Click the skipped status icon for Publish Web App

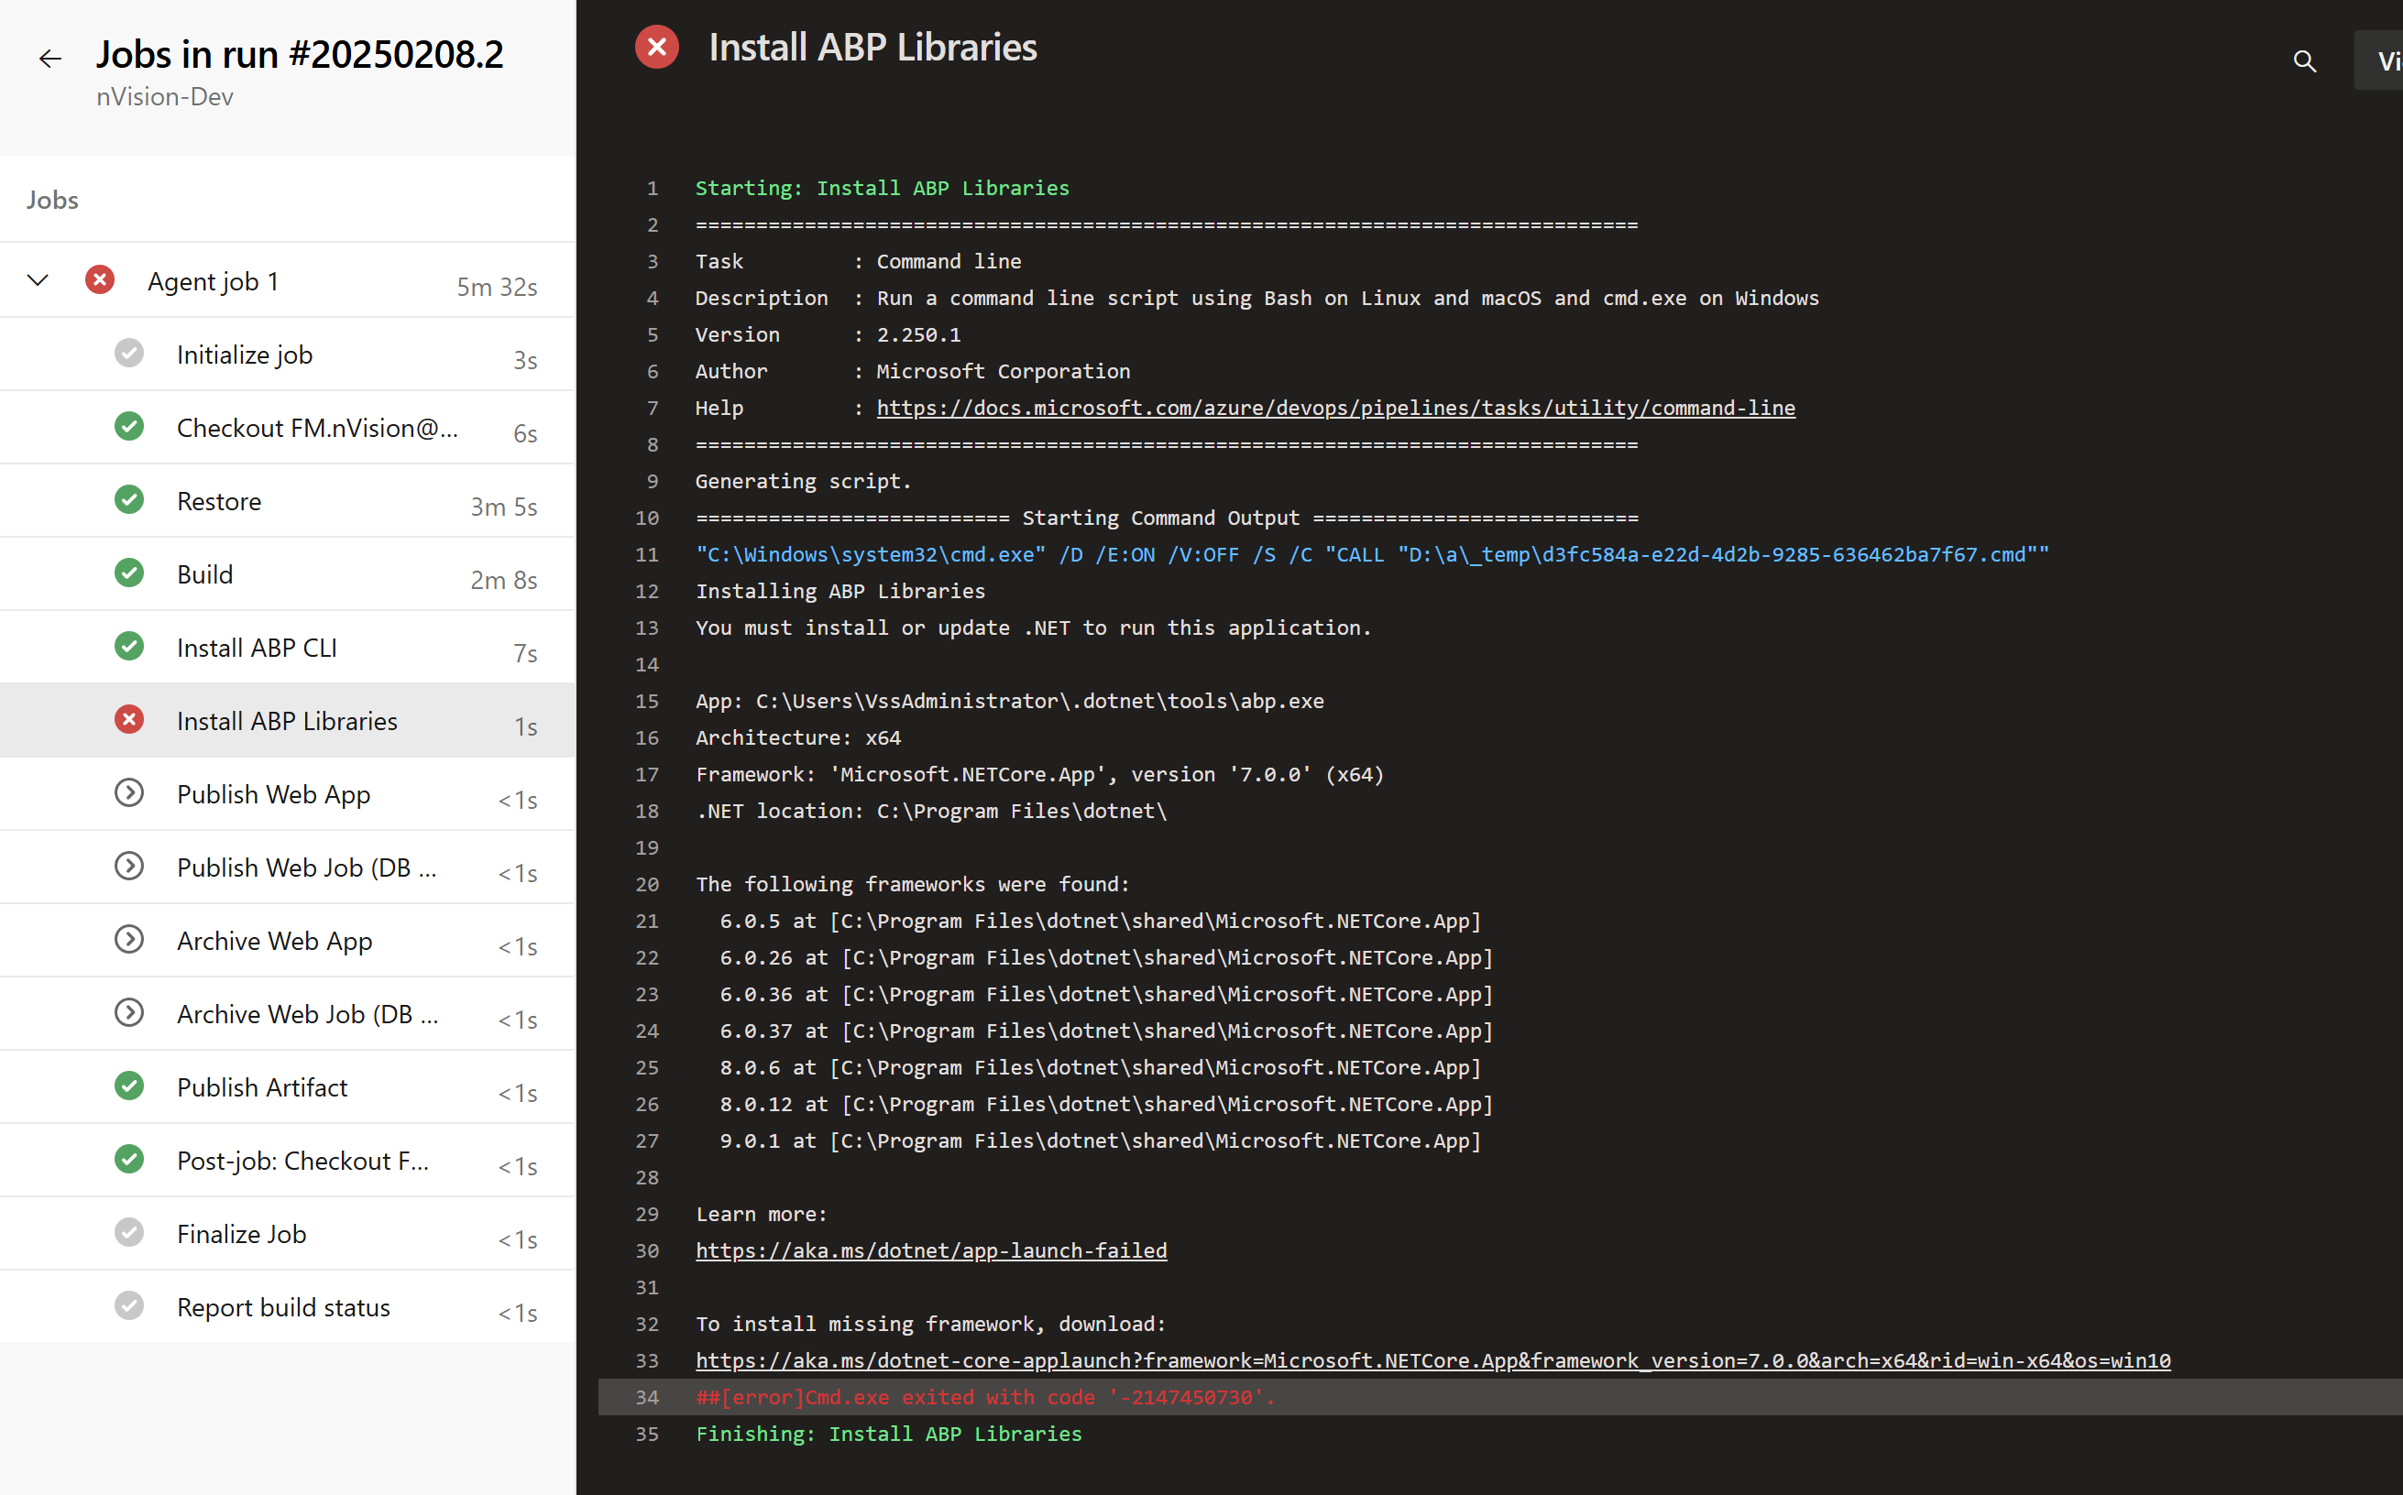[128, 794]
